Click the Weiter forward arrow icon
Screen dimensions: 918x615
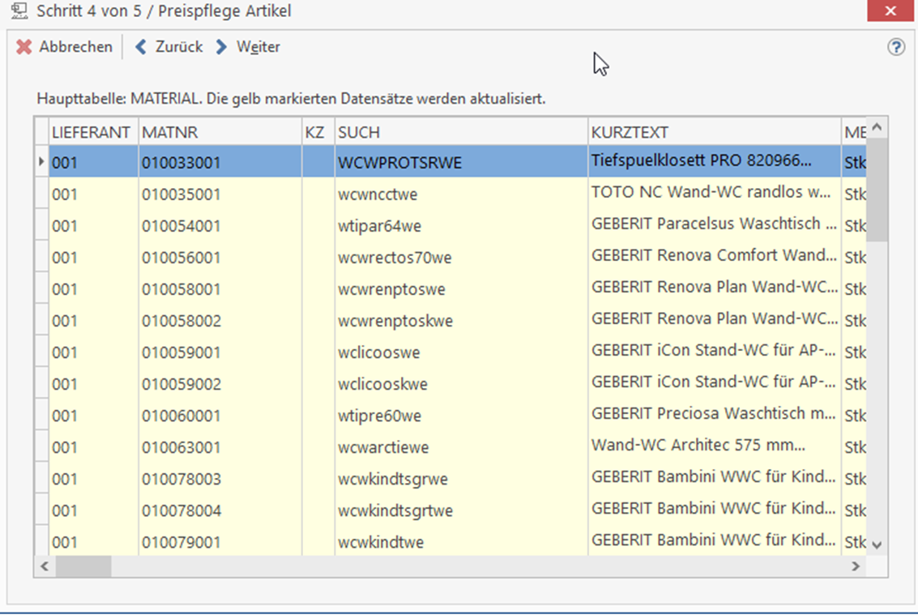pos(221,48)
